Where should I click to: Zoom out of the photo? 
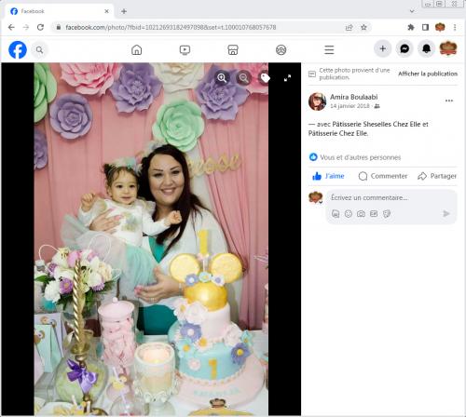point(244,78)
